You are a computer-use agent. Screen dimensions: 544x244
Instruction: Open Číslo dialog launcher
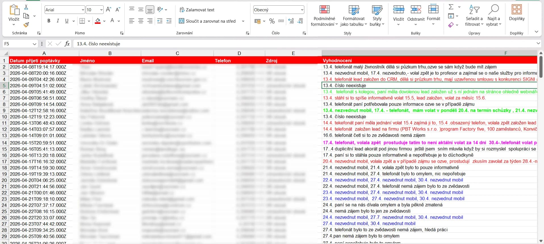click(304, 33)
